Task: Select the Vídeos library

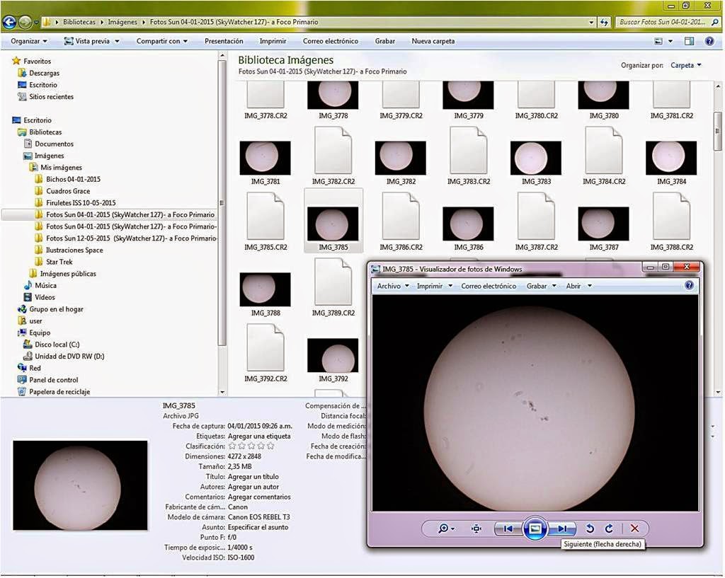Action: click(45, 298)
